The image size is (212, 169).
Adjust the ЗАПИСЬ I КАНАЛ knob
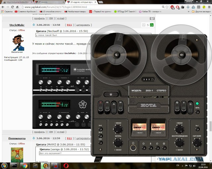pos(118,129)
